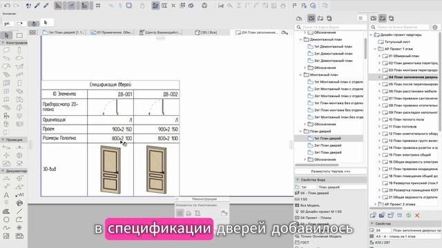Viewport: 442px width, 248px height.
Task: Select the eyedropper pick-up parameters tool
Action: point(37,6)
